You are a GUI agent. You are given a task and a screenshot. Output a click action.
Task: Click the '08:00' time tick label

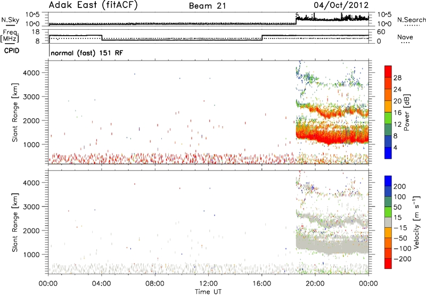click(x=154, y=284)
